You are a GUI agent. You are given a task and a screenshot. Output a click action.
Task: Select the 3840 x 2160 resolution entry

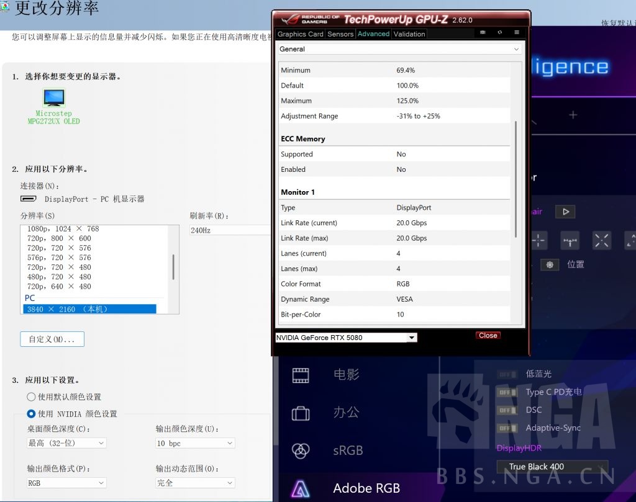click(x=73, y=308)
